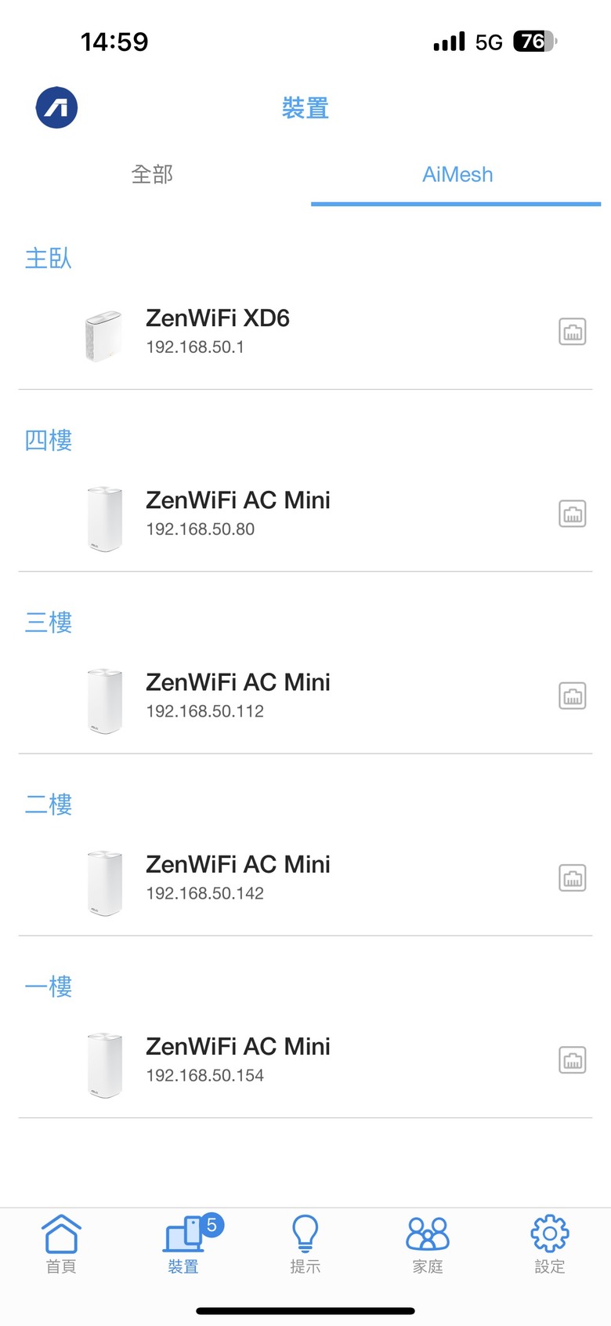Click ZenWiFi XD6 router thumbnail image

click(104, 335)
